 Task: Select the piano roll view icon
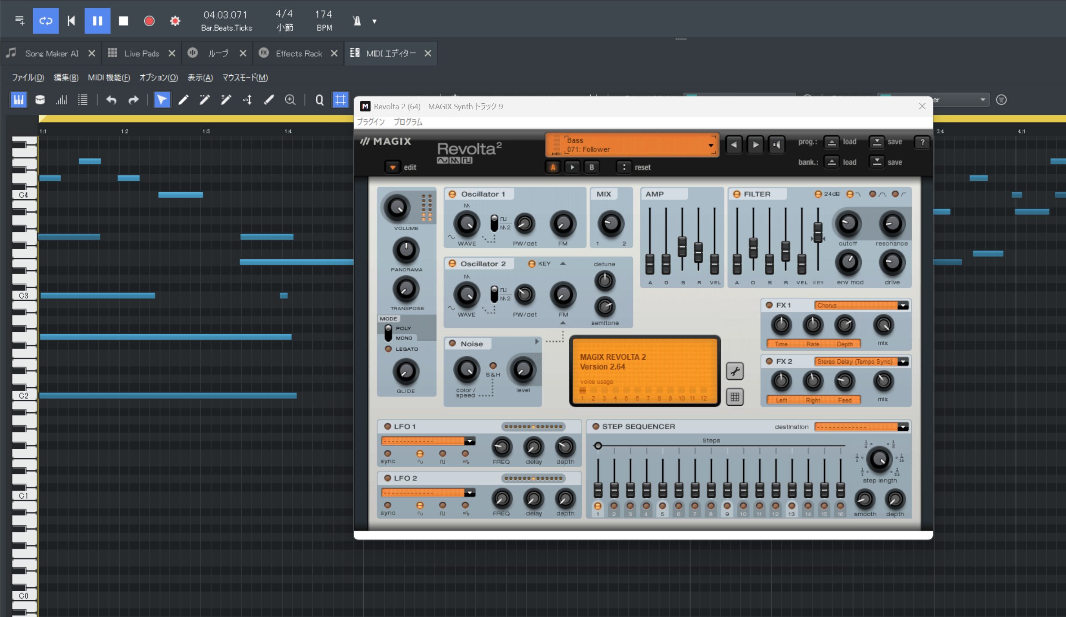click(19, 100)
